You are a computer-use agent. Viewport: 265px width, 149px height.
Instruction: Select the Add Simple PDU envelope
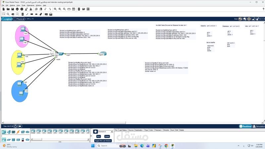click(x=46, y=14)
